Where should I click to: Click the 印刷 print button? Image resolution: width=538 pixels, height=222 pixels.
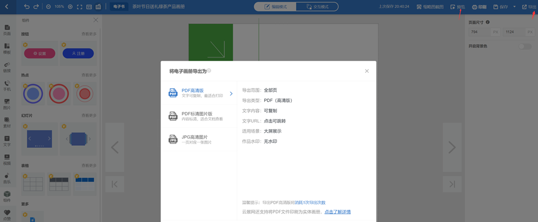pos(479,7)
